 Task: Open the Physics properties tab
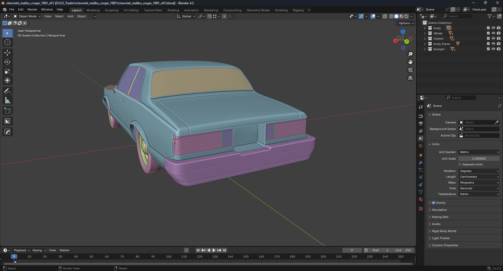(x=421, y=177)
